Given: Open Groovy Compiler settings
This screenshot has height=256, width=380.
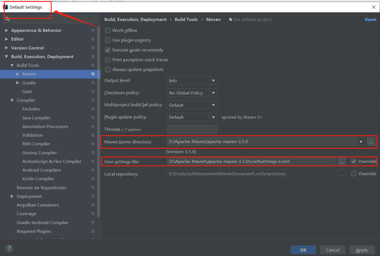Looking at the screenshot, I should (40, 153).
